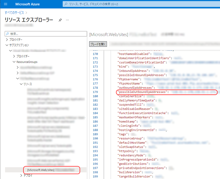Click the 検索 tree filter field

tap(46, 34)
